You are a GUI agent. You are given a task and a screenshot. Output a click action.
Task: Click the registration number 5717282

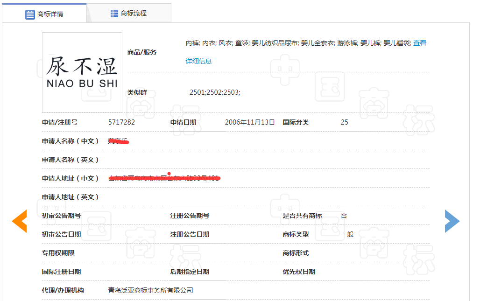(121, 122)
